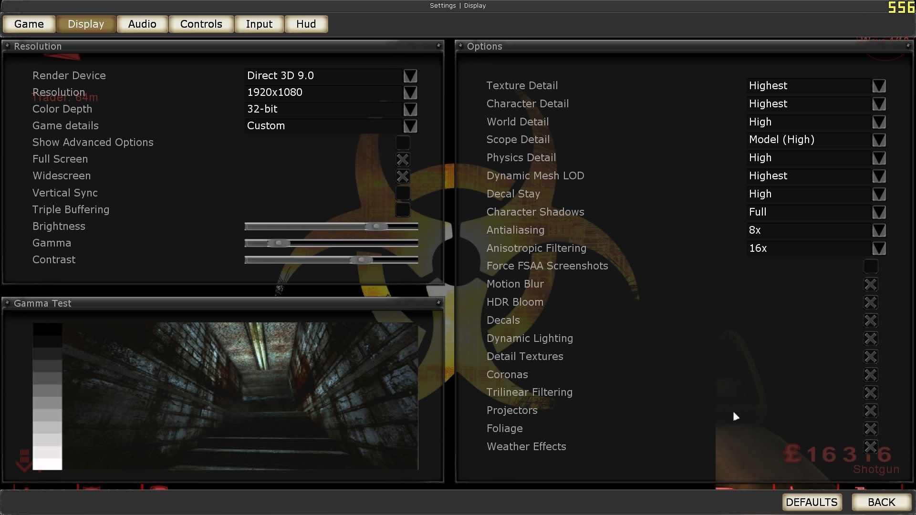
Task: Toggle Weather Effects checkbox
Action: 871,447
